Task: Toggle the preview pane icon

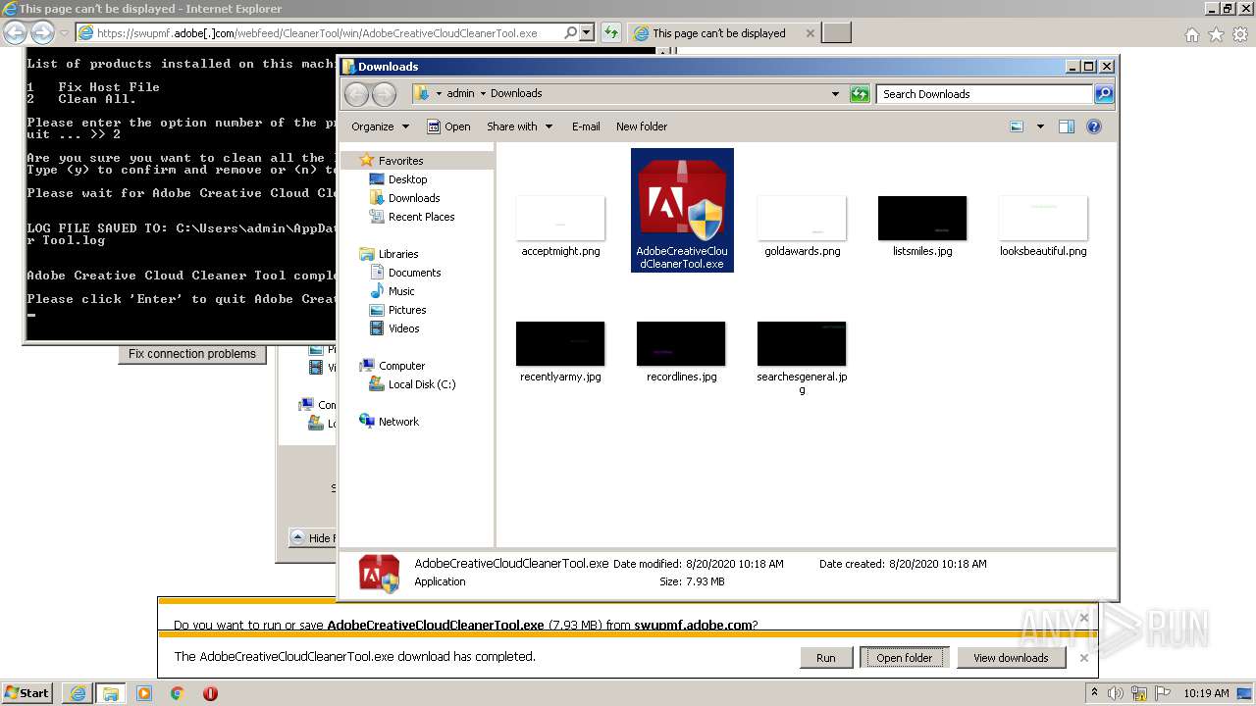Action: point(1067,126)
